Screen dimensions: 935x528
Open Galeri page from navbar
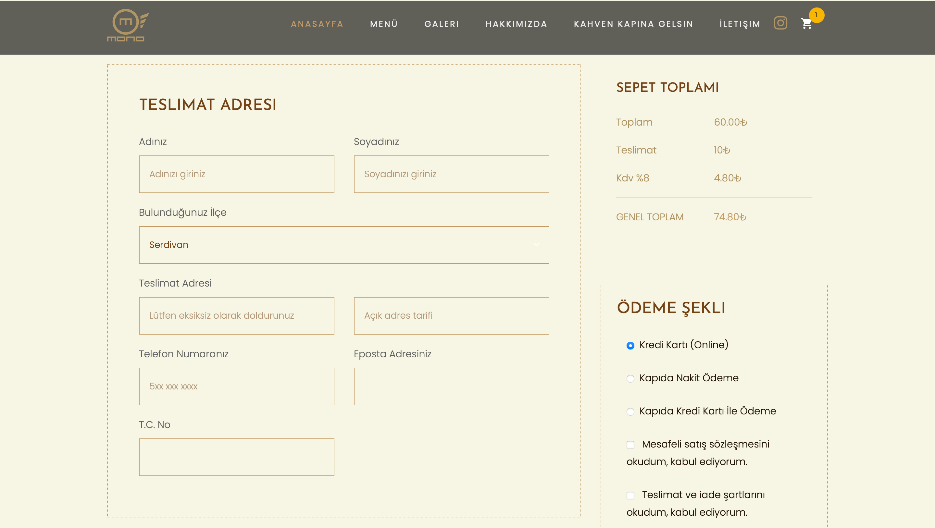pyautogui.click(x=442, y=24)
